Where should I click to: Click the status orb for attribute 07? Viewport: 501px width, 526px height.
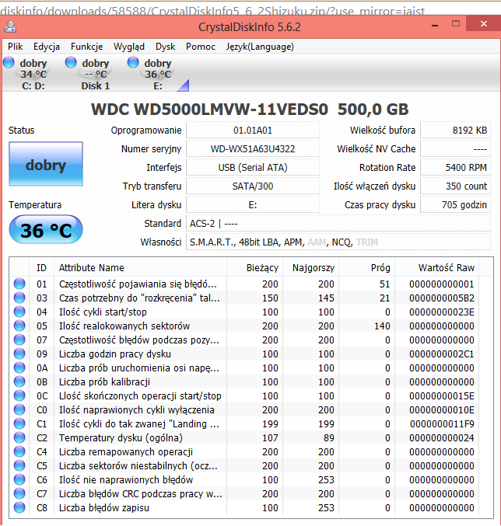(x=19, y=340)
